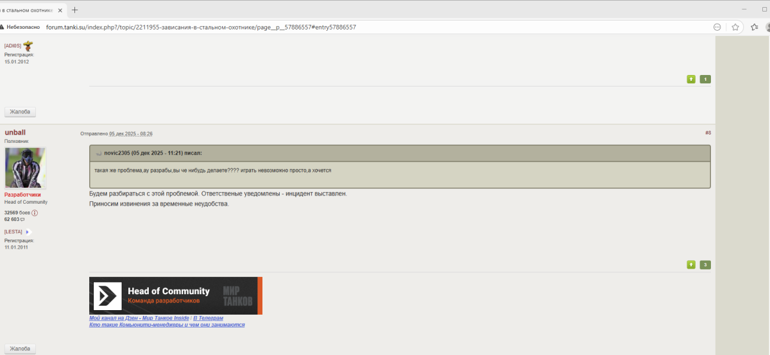Upvote unball's post with green arrow
Screen dimensions: 770x355
691,265
